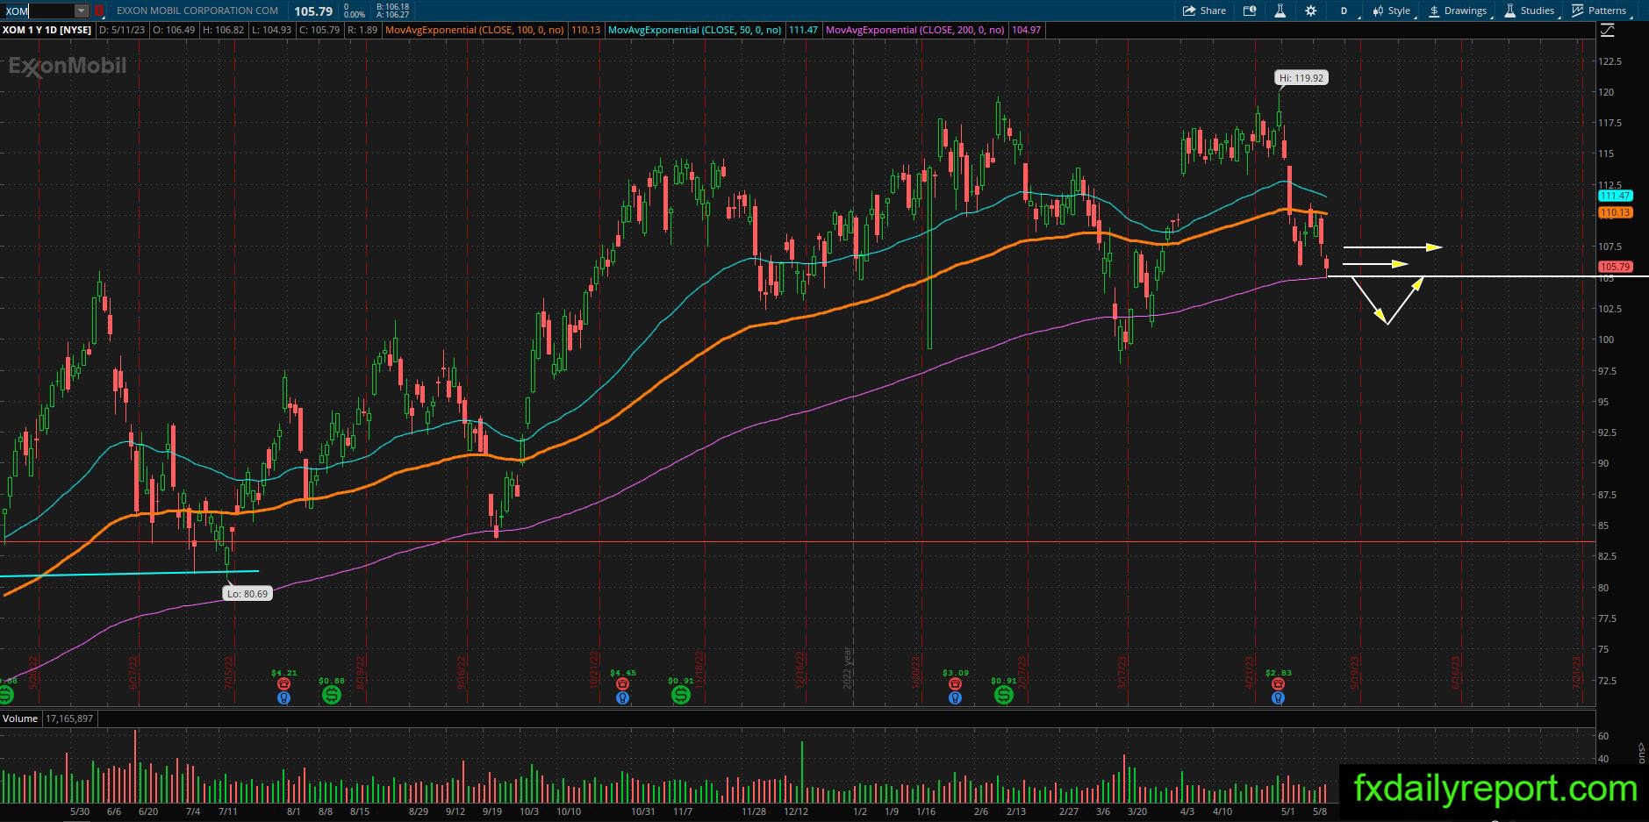Click the 105.79 red last price axis label
1649x822 pixels.
1615,267
